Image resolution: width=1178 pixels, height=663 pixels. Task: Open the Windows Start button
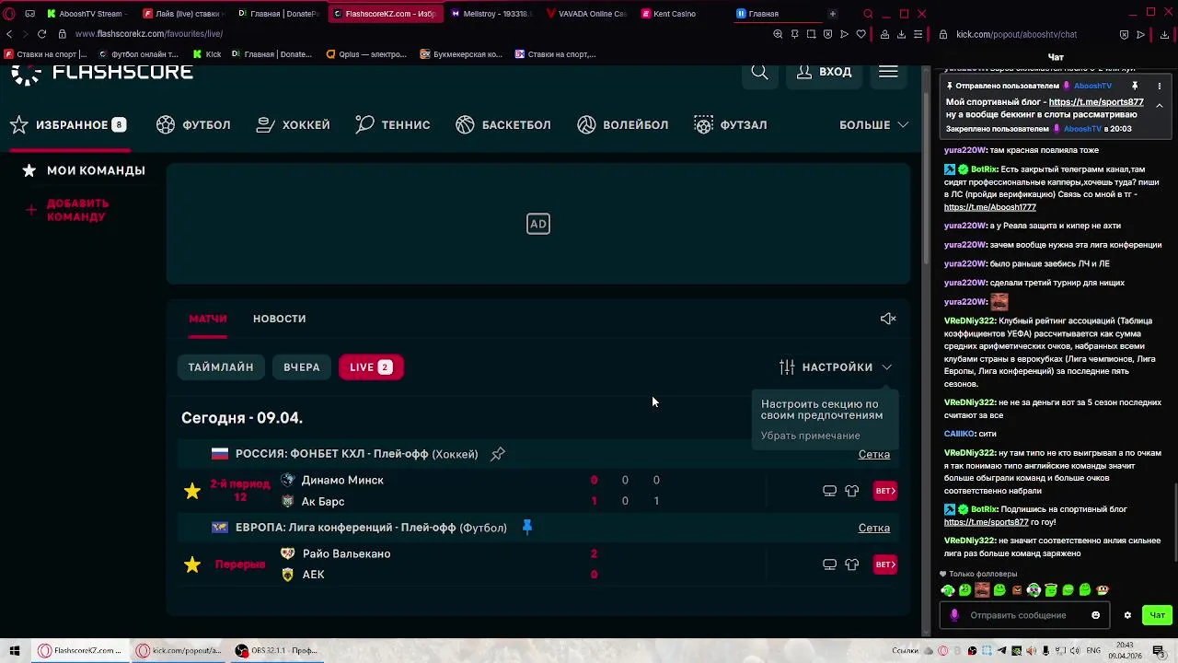[x=15, y=651]
